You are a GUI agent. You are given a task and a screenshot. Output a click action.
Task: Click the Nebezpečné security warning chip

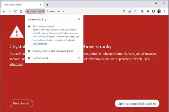pyautogui.click(x=35, y=11)
